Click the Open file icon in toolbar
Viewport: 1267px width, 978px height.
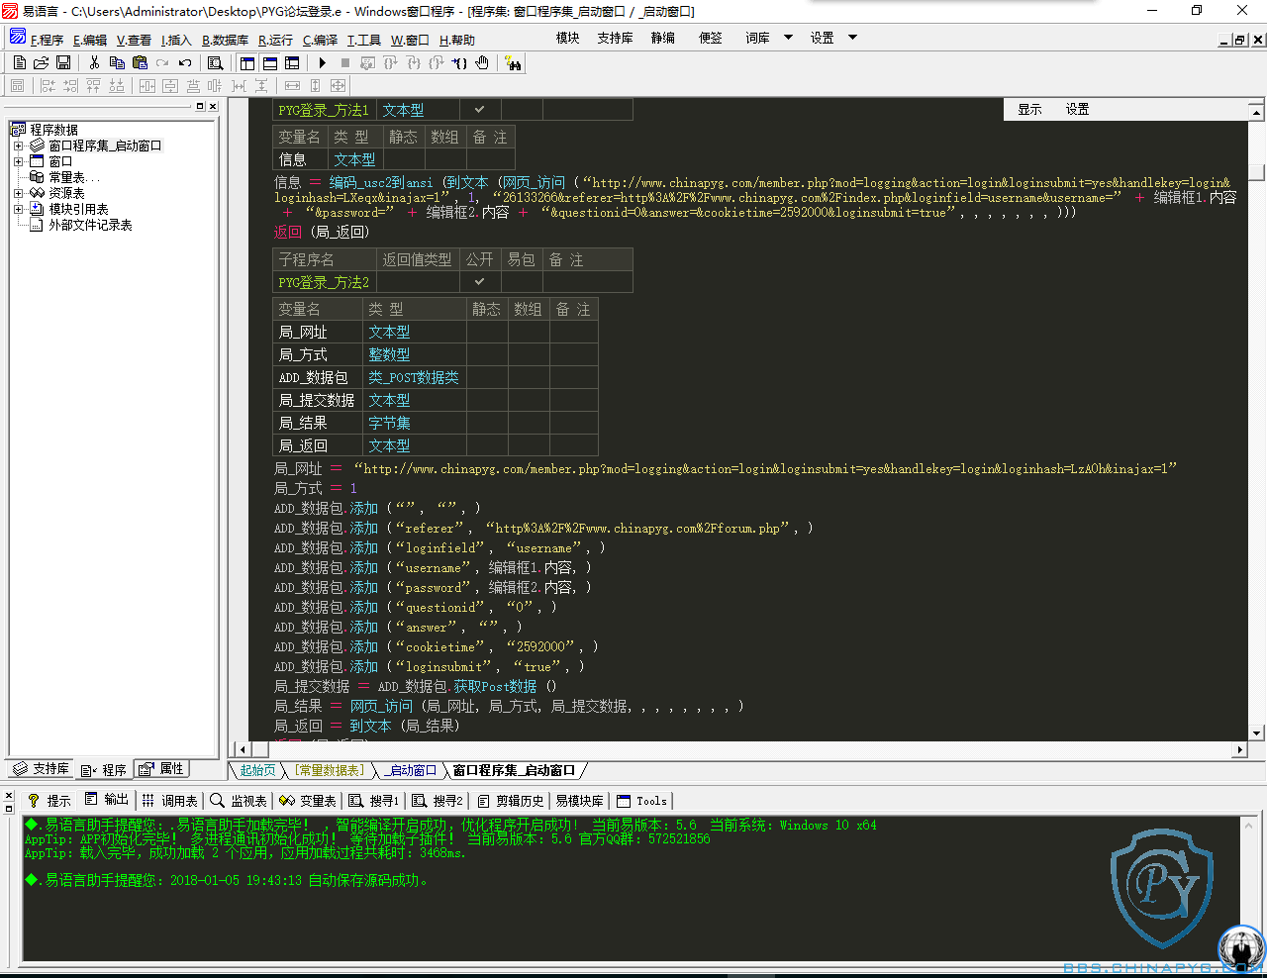(x=42, y=62)
